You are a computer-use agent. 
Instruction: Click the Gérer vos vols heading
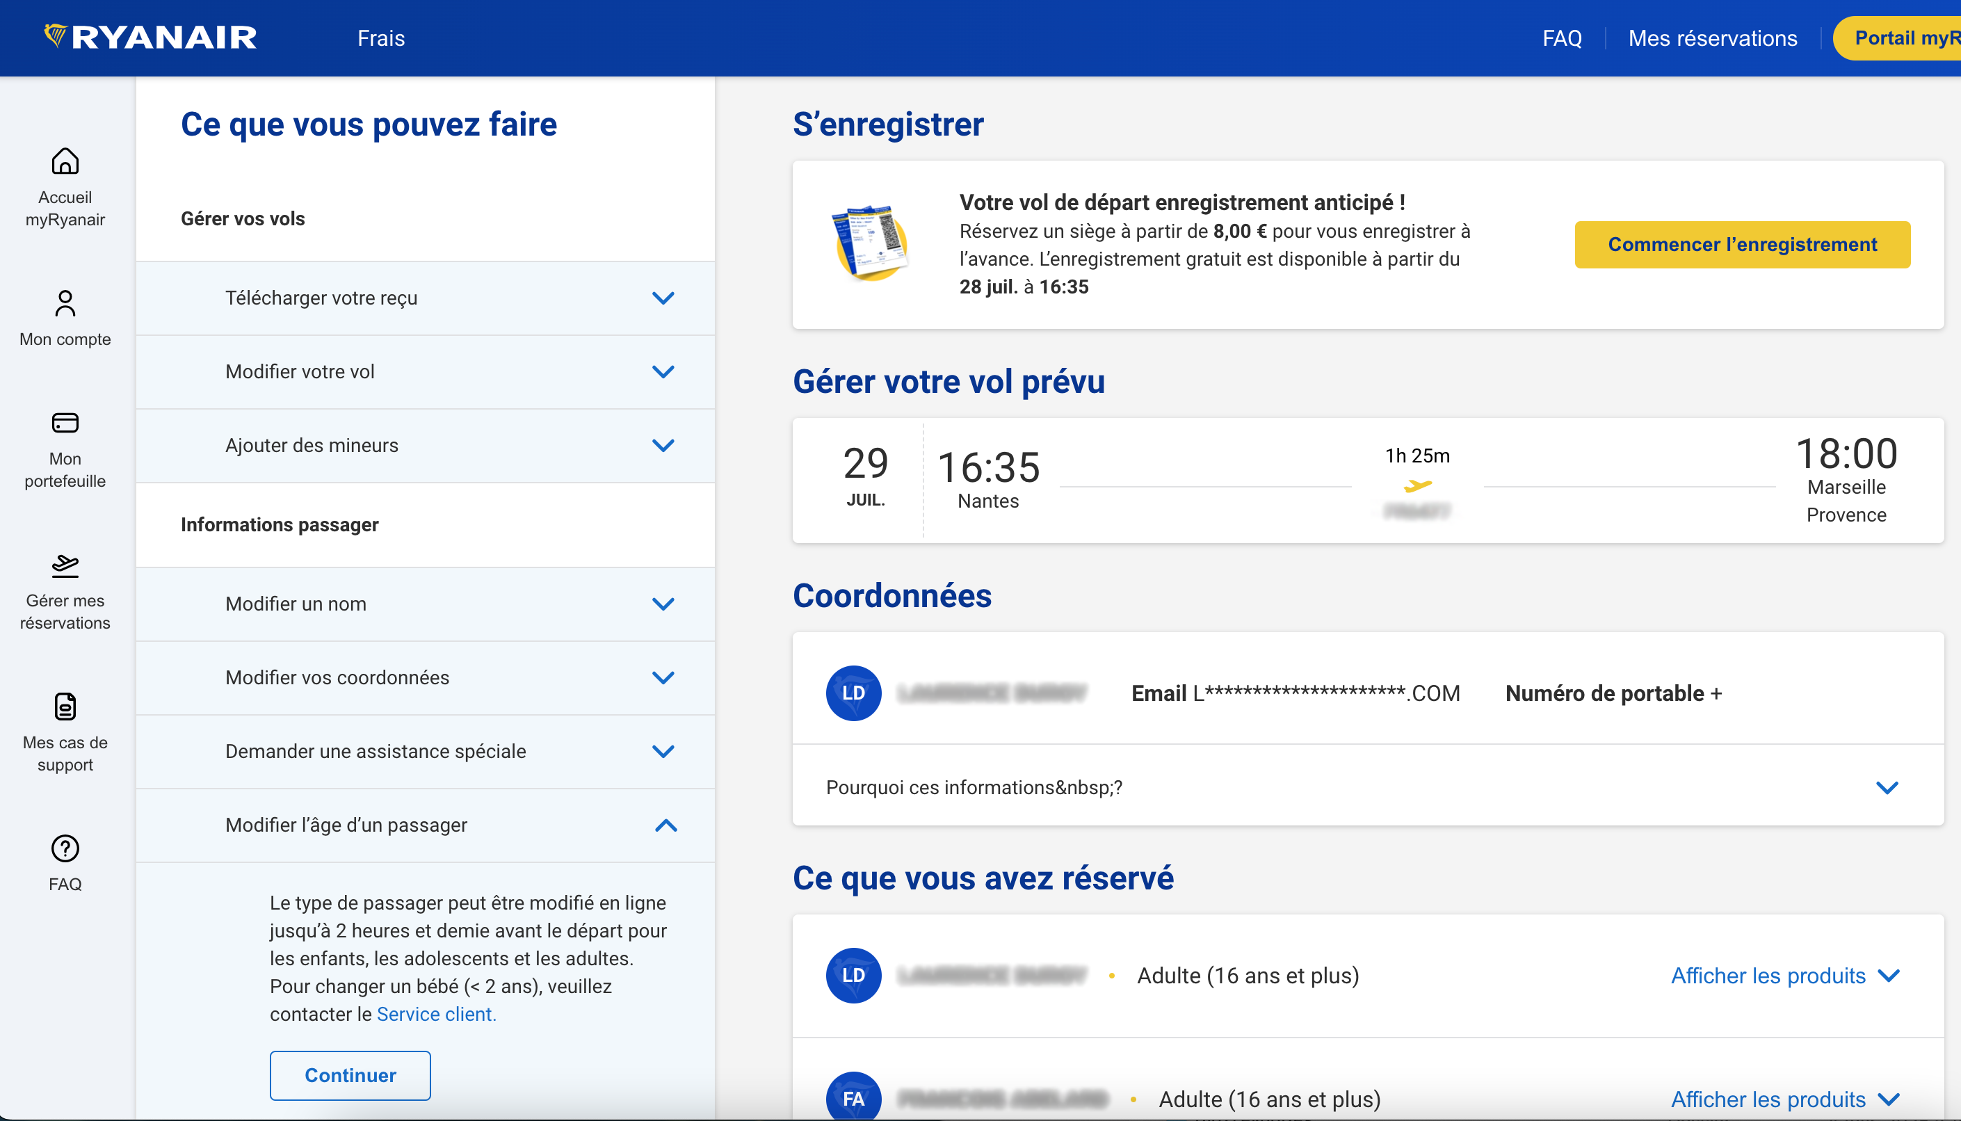[x=243, y=218]
